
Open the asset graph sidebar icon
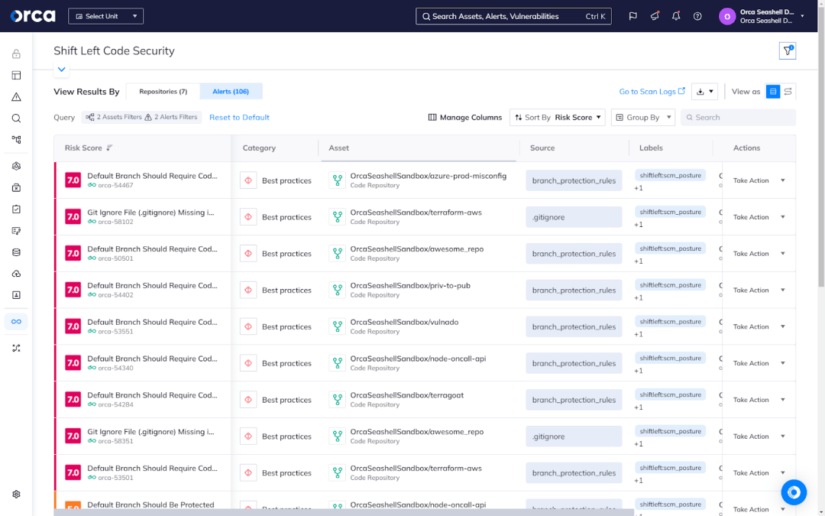tap(16, 140)
